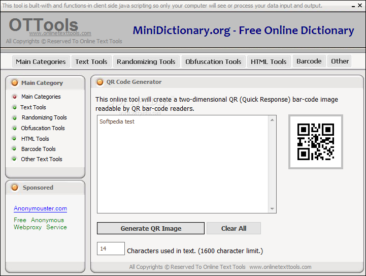Click the orange QR Code Generator panel icon
This screenshot has width=366, height=276.
point(100,82)
